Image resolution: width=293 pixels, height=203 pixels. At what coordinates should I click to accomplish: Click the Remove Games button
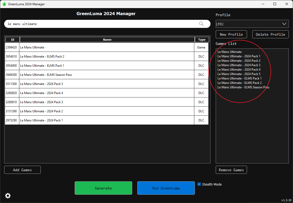(x=231, y=170)
